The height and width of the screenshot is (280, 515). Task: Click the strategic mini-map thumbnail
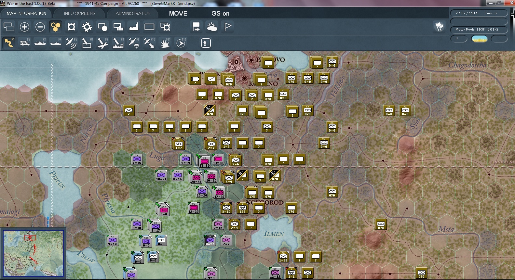click(34, 253)
